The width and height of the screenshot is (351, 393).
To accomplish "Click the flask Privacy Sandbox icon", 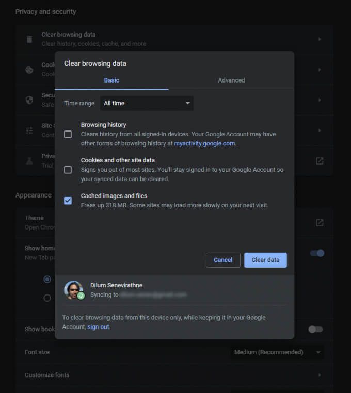I will (29, 161).
